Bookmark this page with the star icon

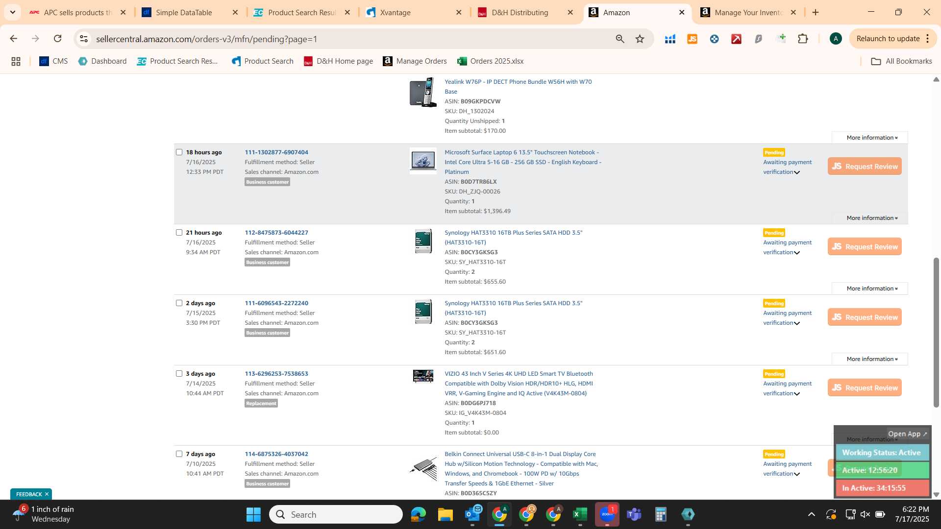tap(640, 39)
